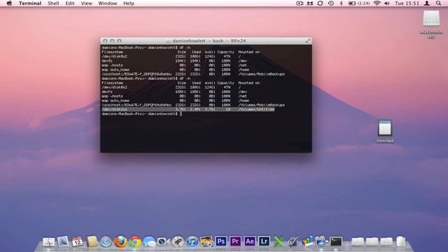Open Calendar showing 12 in dock
448x252 pixels.
[x=78, y=241]
